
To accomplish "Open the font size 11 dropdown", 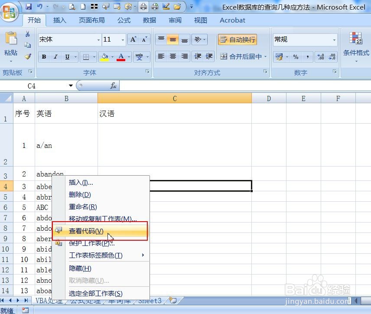I will click(122, 39).
